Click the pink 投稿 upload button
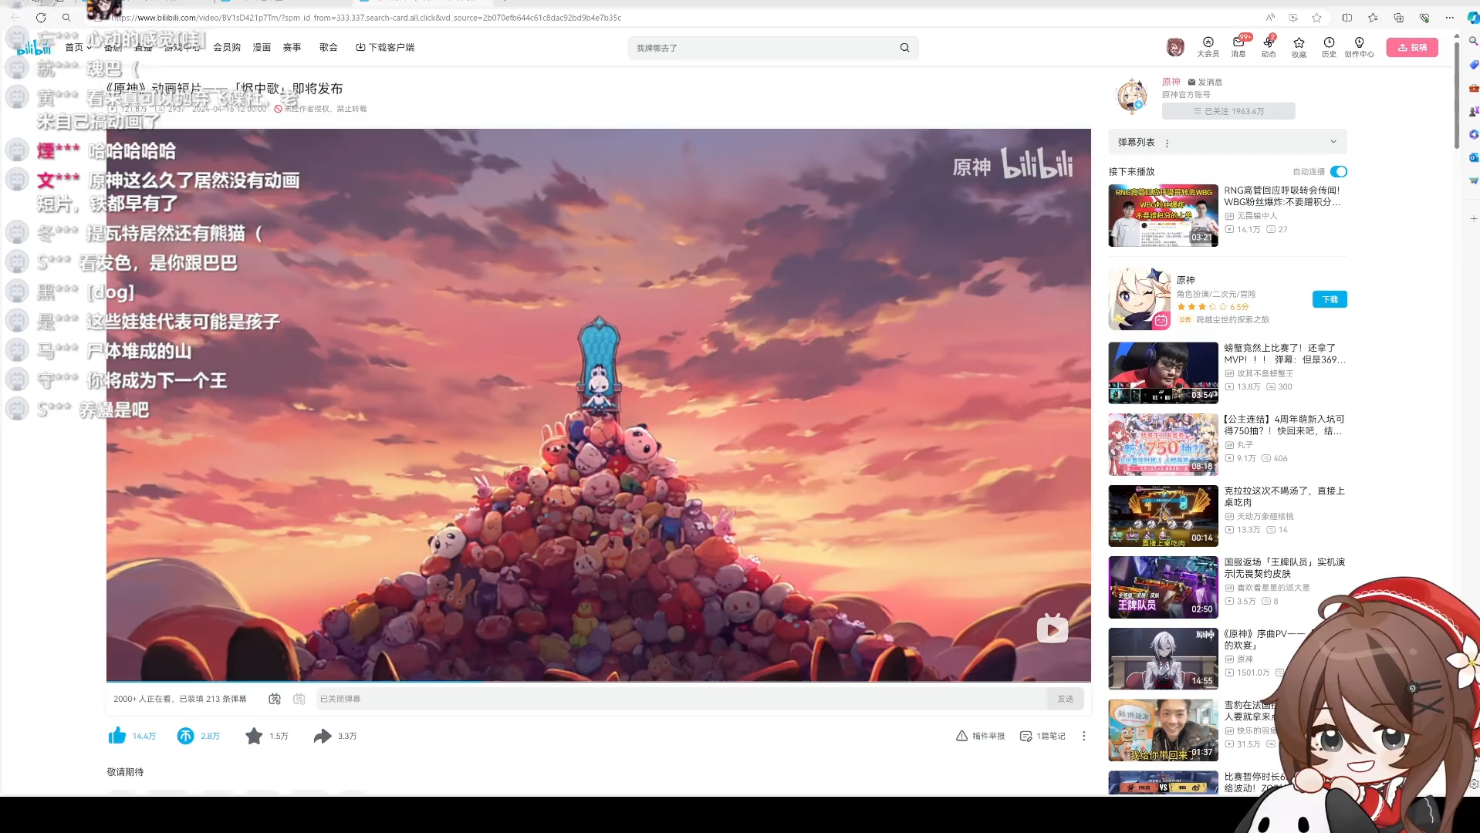The height and width of the screenshot is (833, 1480). pyautogui.click(x=1412, y=47)
